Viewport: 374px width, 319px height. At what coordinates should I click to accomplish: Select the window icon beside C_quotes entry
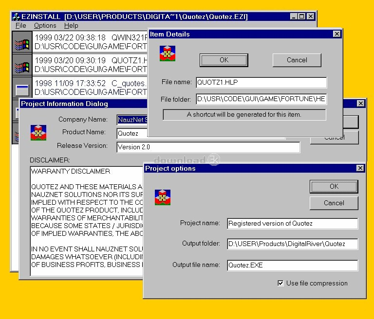tap(22, 90)
